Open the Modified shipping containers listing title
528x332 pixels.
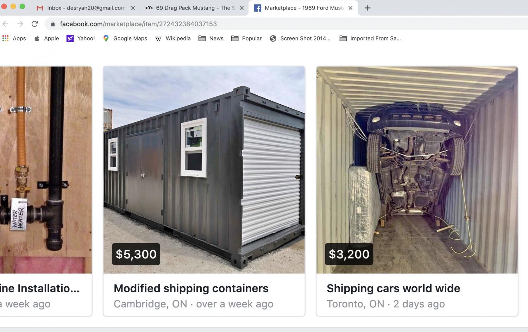pyautogui.click(x=191, y=288)
